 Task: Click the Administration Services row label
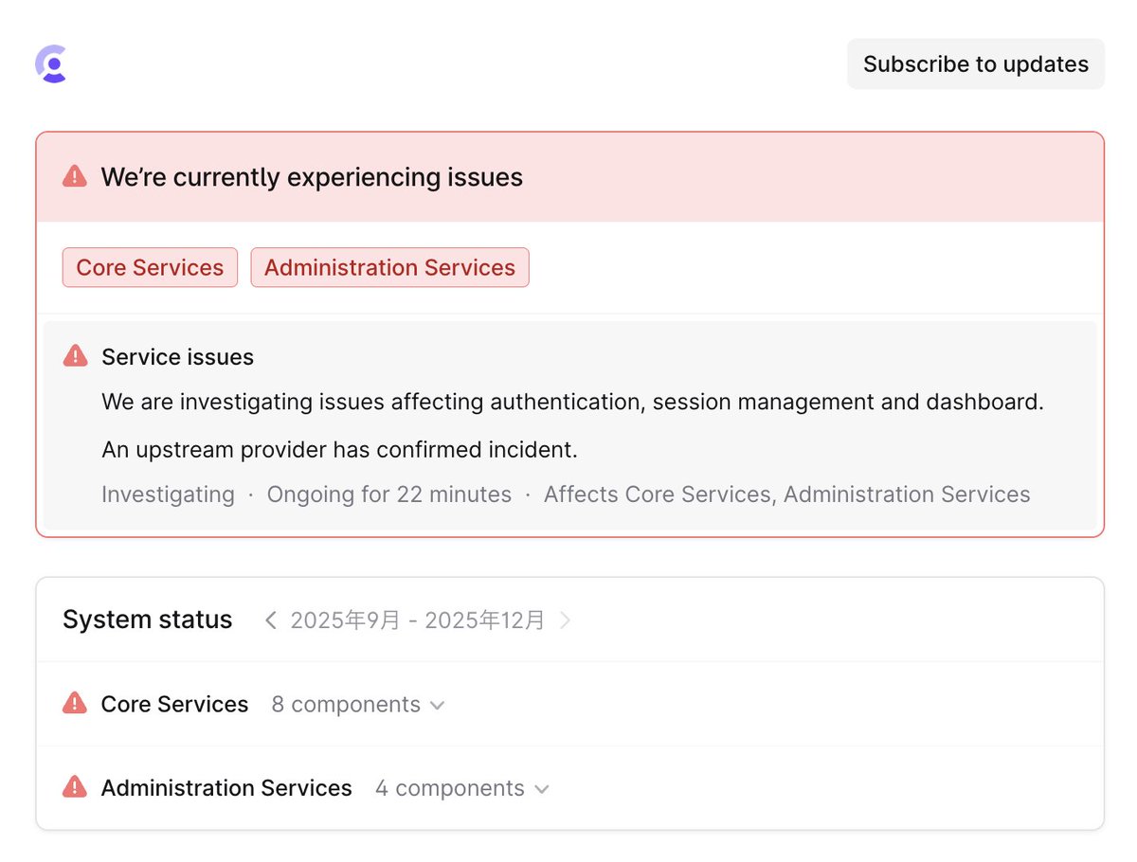(226, 788)
